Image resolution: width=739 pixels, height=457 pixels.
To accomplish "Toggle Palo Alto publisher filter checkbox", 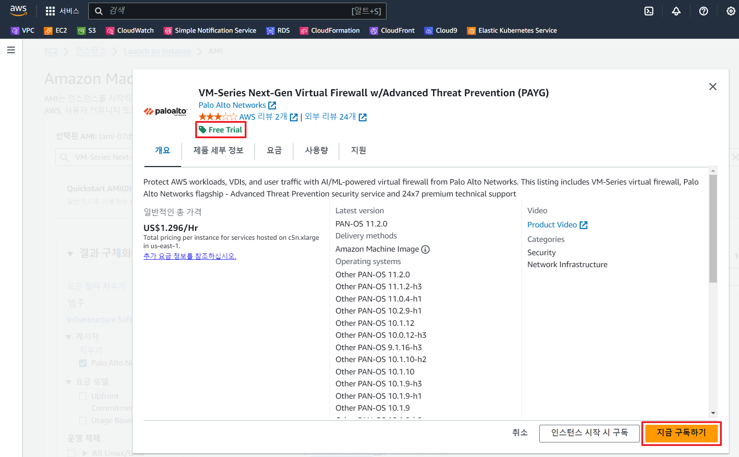I will tap(83, 363).
